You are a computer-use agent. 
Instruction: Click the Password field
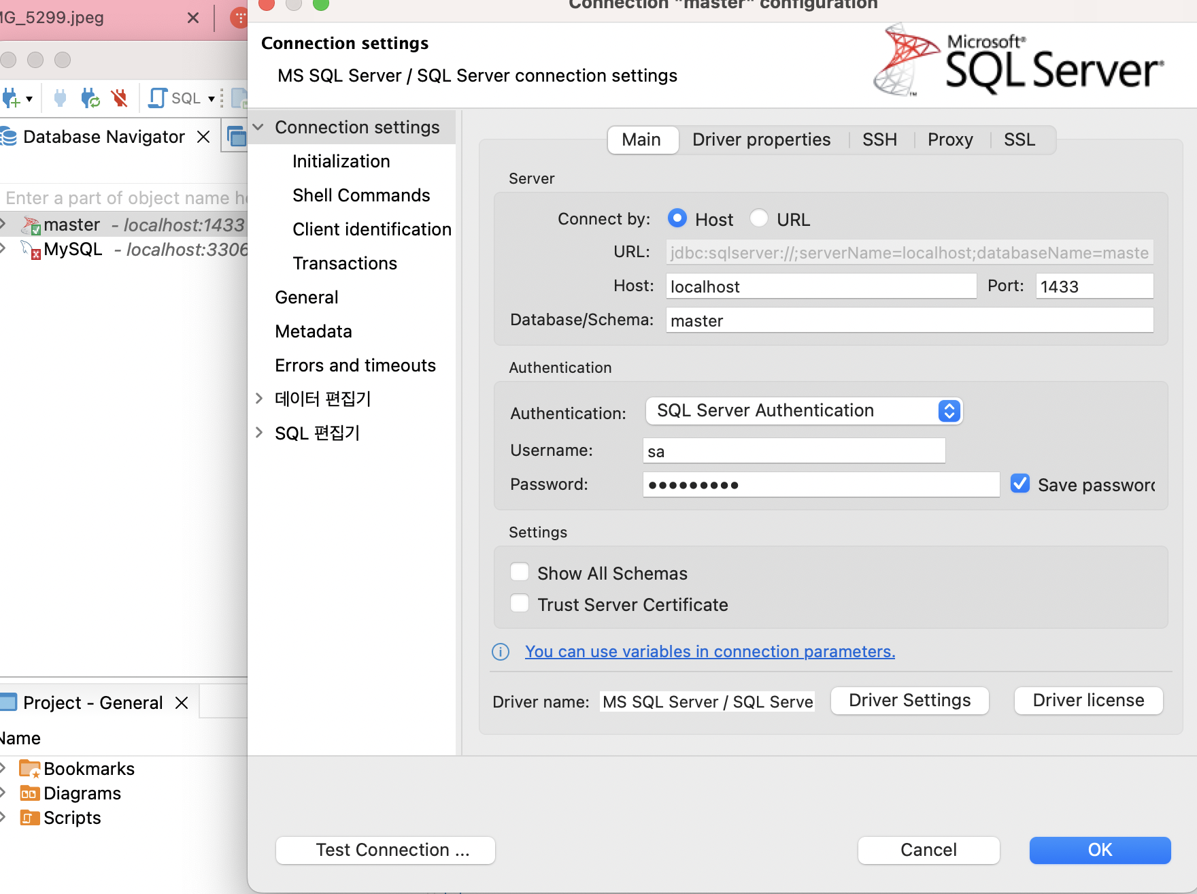click(821, 485)
